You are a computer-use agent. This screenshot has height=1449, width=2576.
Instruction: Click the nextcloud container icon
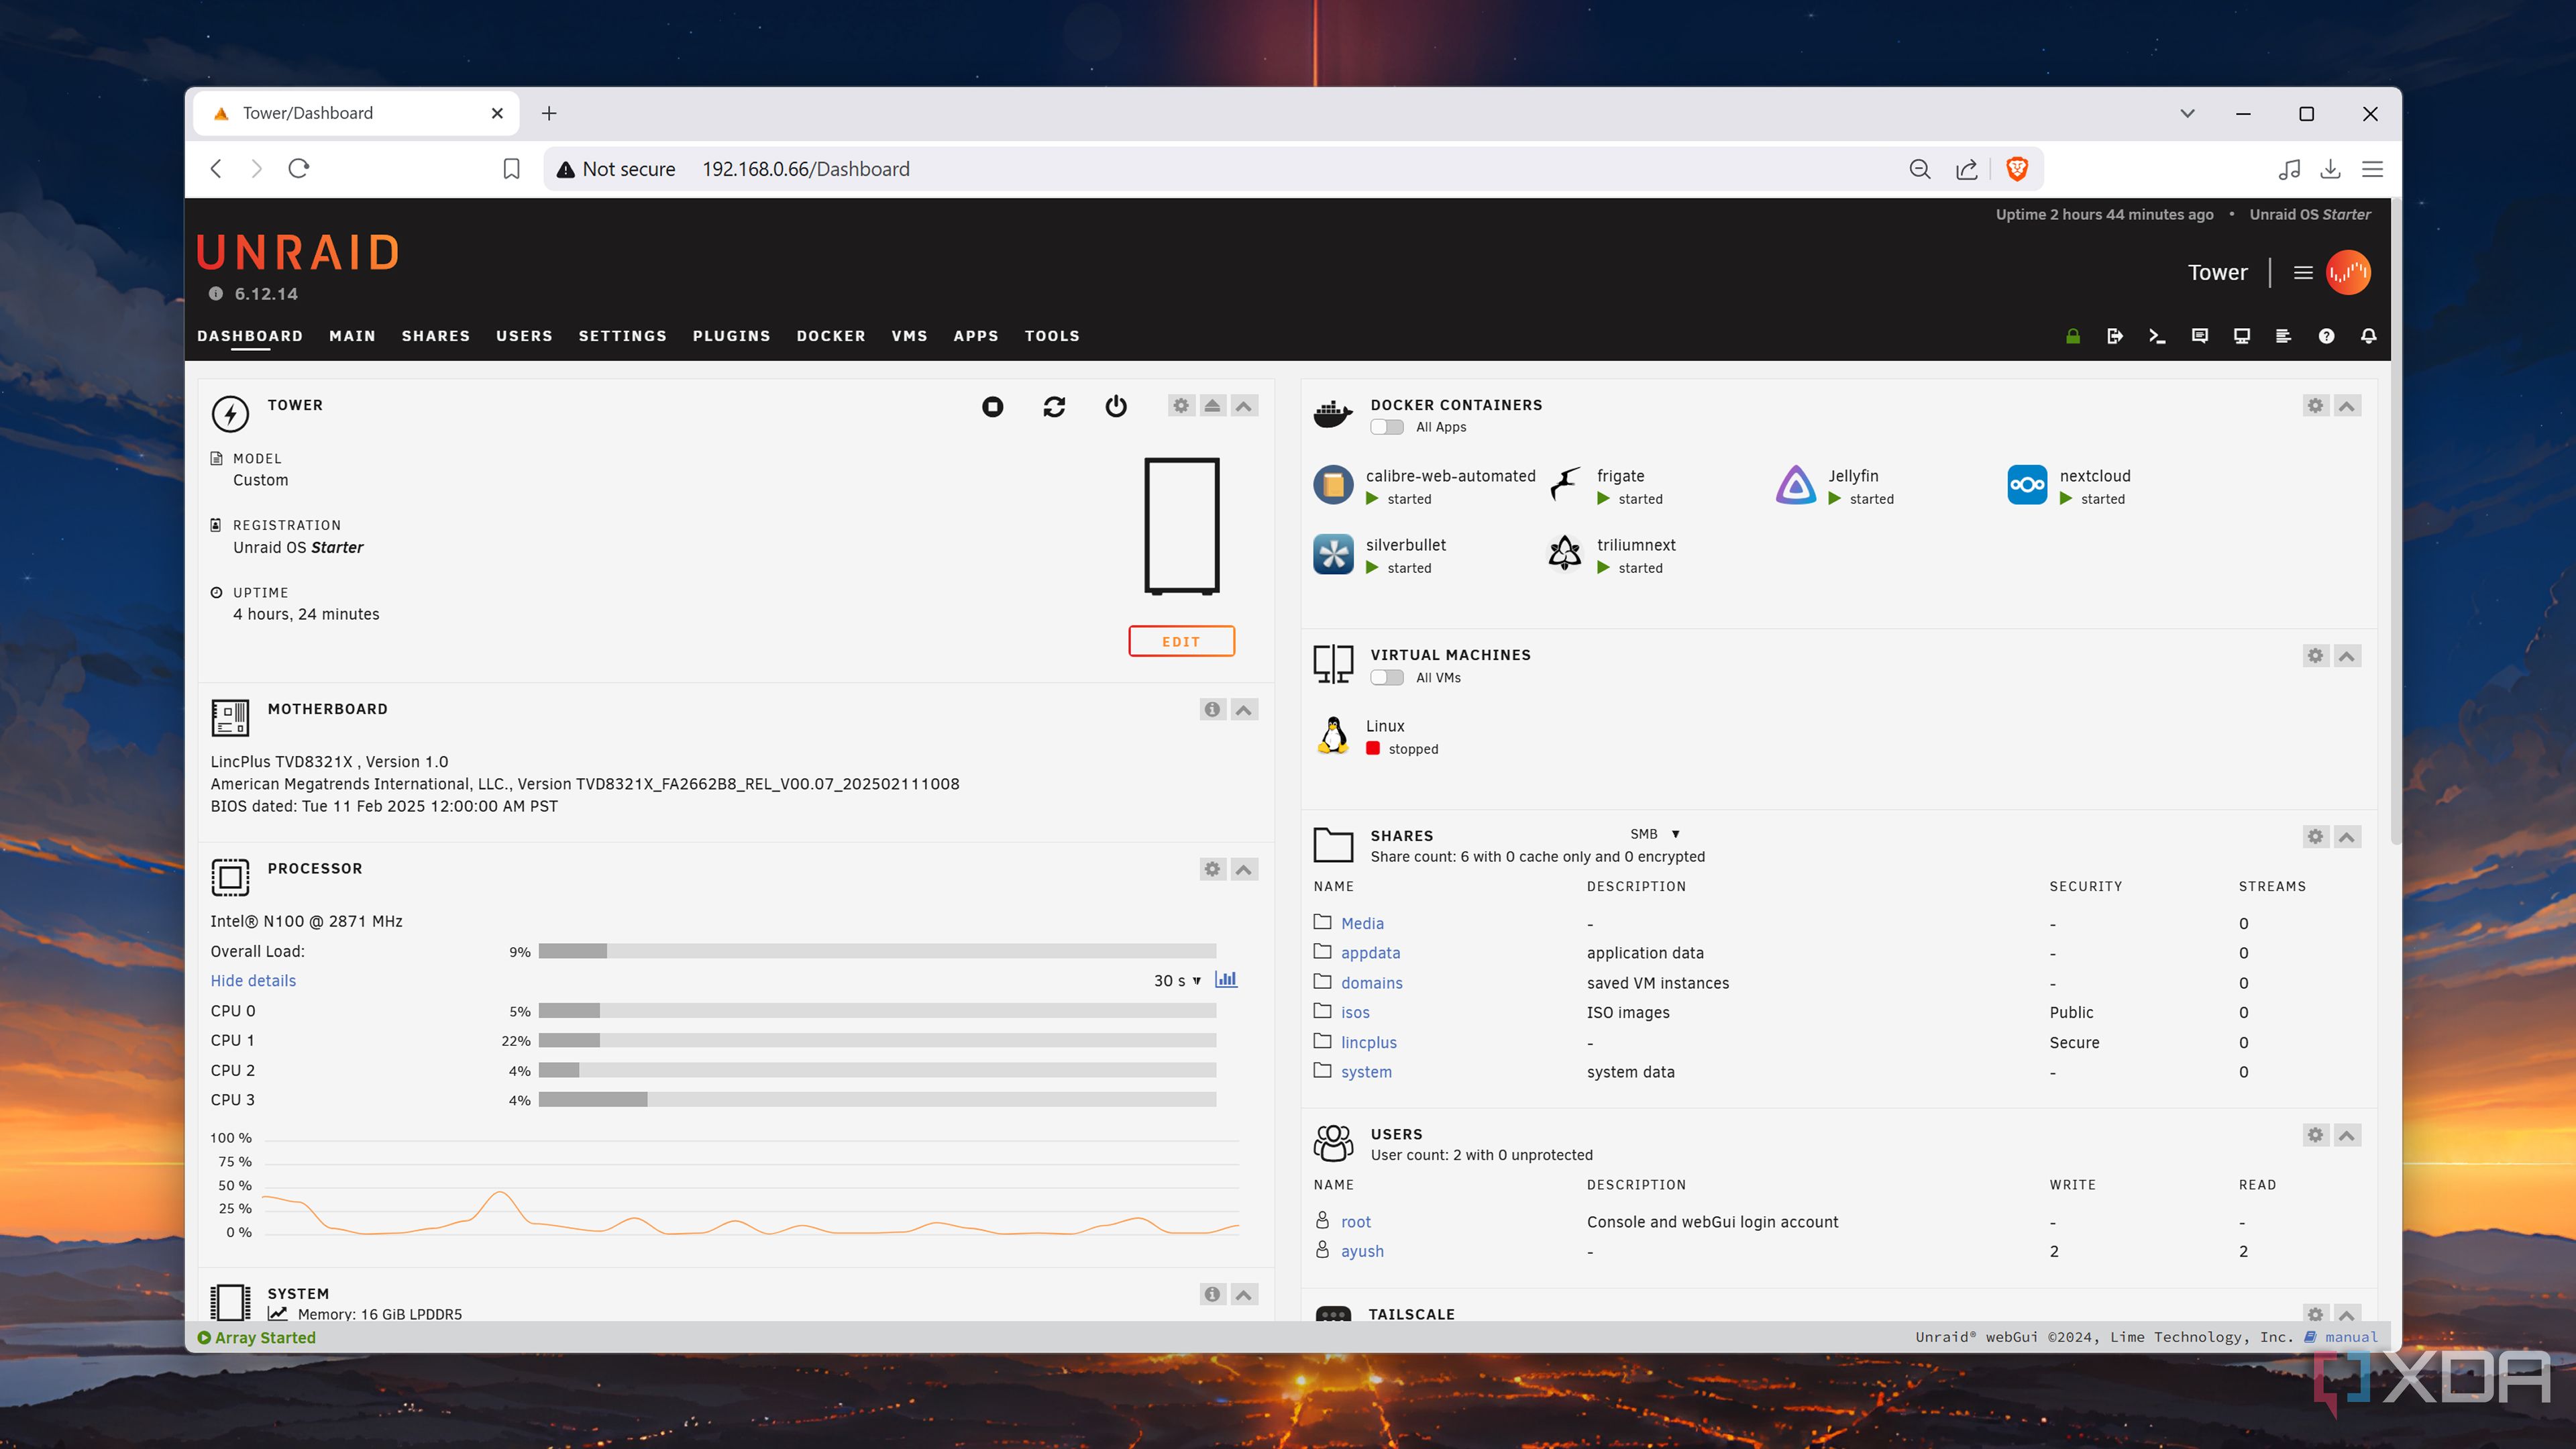(x=2027, y=485)
